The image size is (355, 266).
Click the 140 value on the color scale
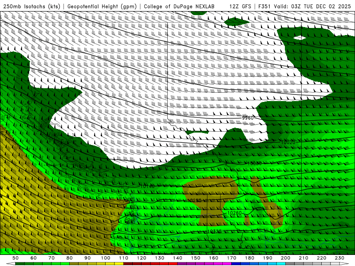[x=177, y=258]
